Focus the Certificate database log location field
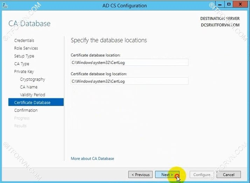Screen dimensions: 250x183 pos(129,81)
